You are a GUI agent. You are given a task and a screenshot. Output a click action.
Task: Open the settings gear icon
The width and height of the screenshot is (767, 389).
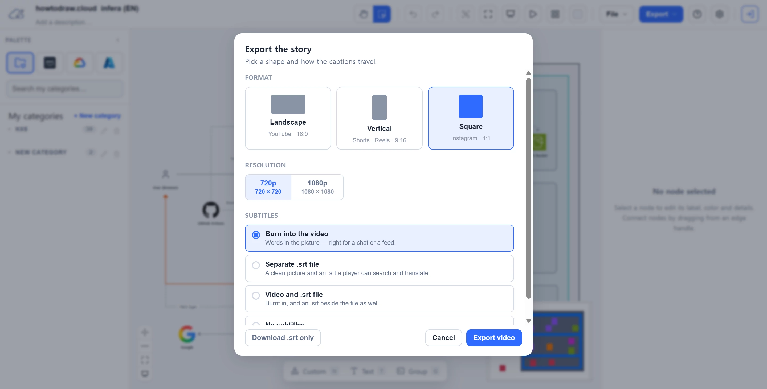pos(719,14)
